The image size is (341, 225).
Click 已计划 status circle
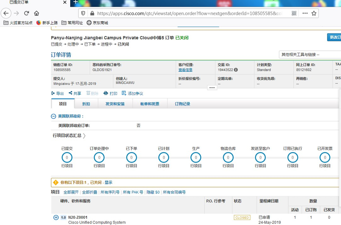pos(164,157)
